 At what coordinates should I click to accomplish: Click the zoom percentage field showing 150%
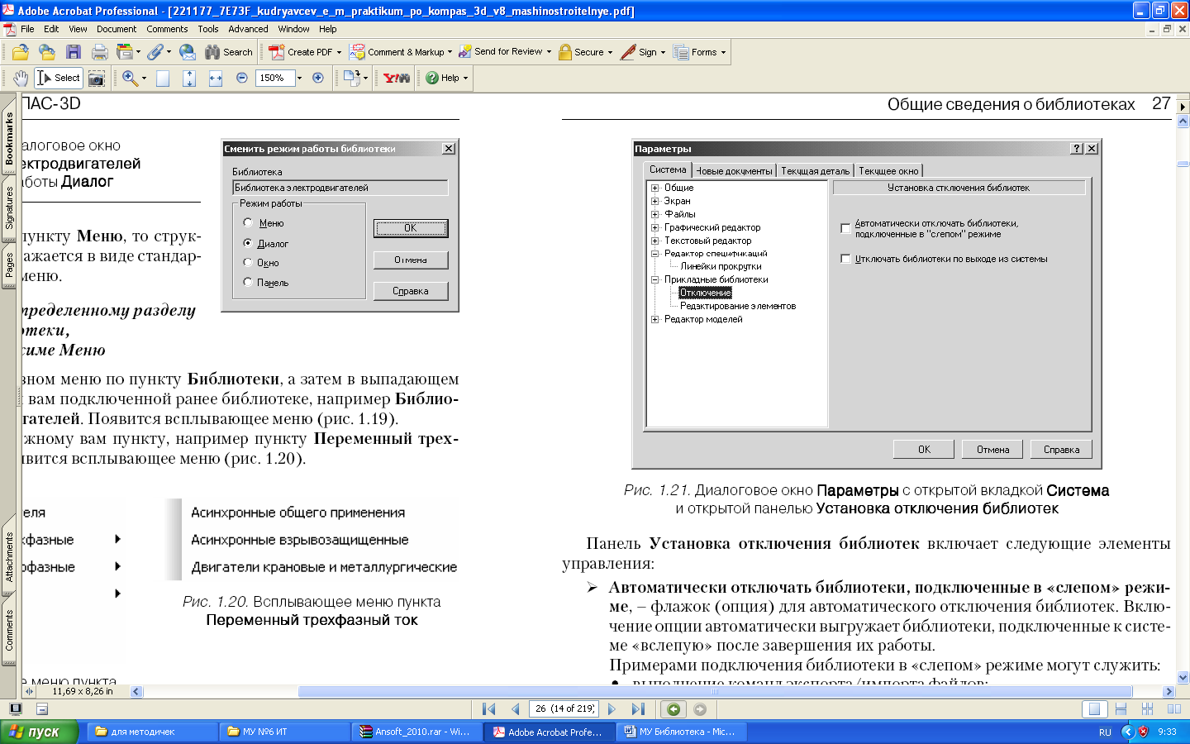[274, 78]
